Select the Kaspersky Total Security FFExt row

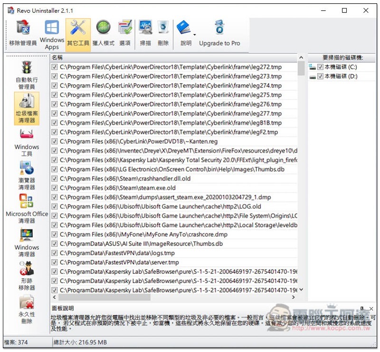[174, 160]
